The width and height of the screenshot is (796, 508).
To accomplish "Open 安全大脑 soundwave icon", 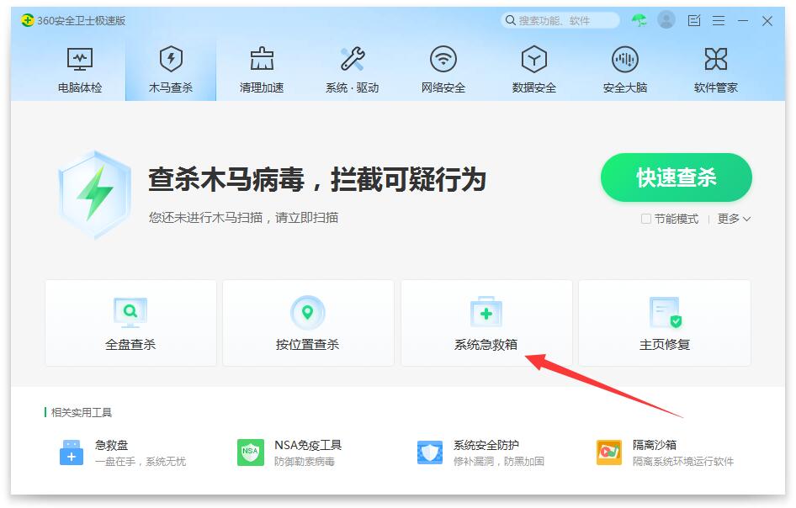I will pyautogui.click(x=624, y=59).
